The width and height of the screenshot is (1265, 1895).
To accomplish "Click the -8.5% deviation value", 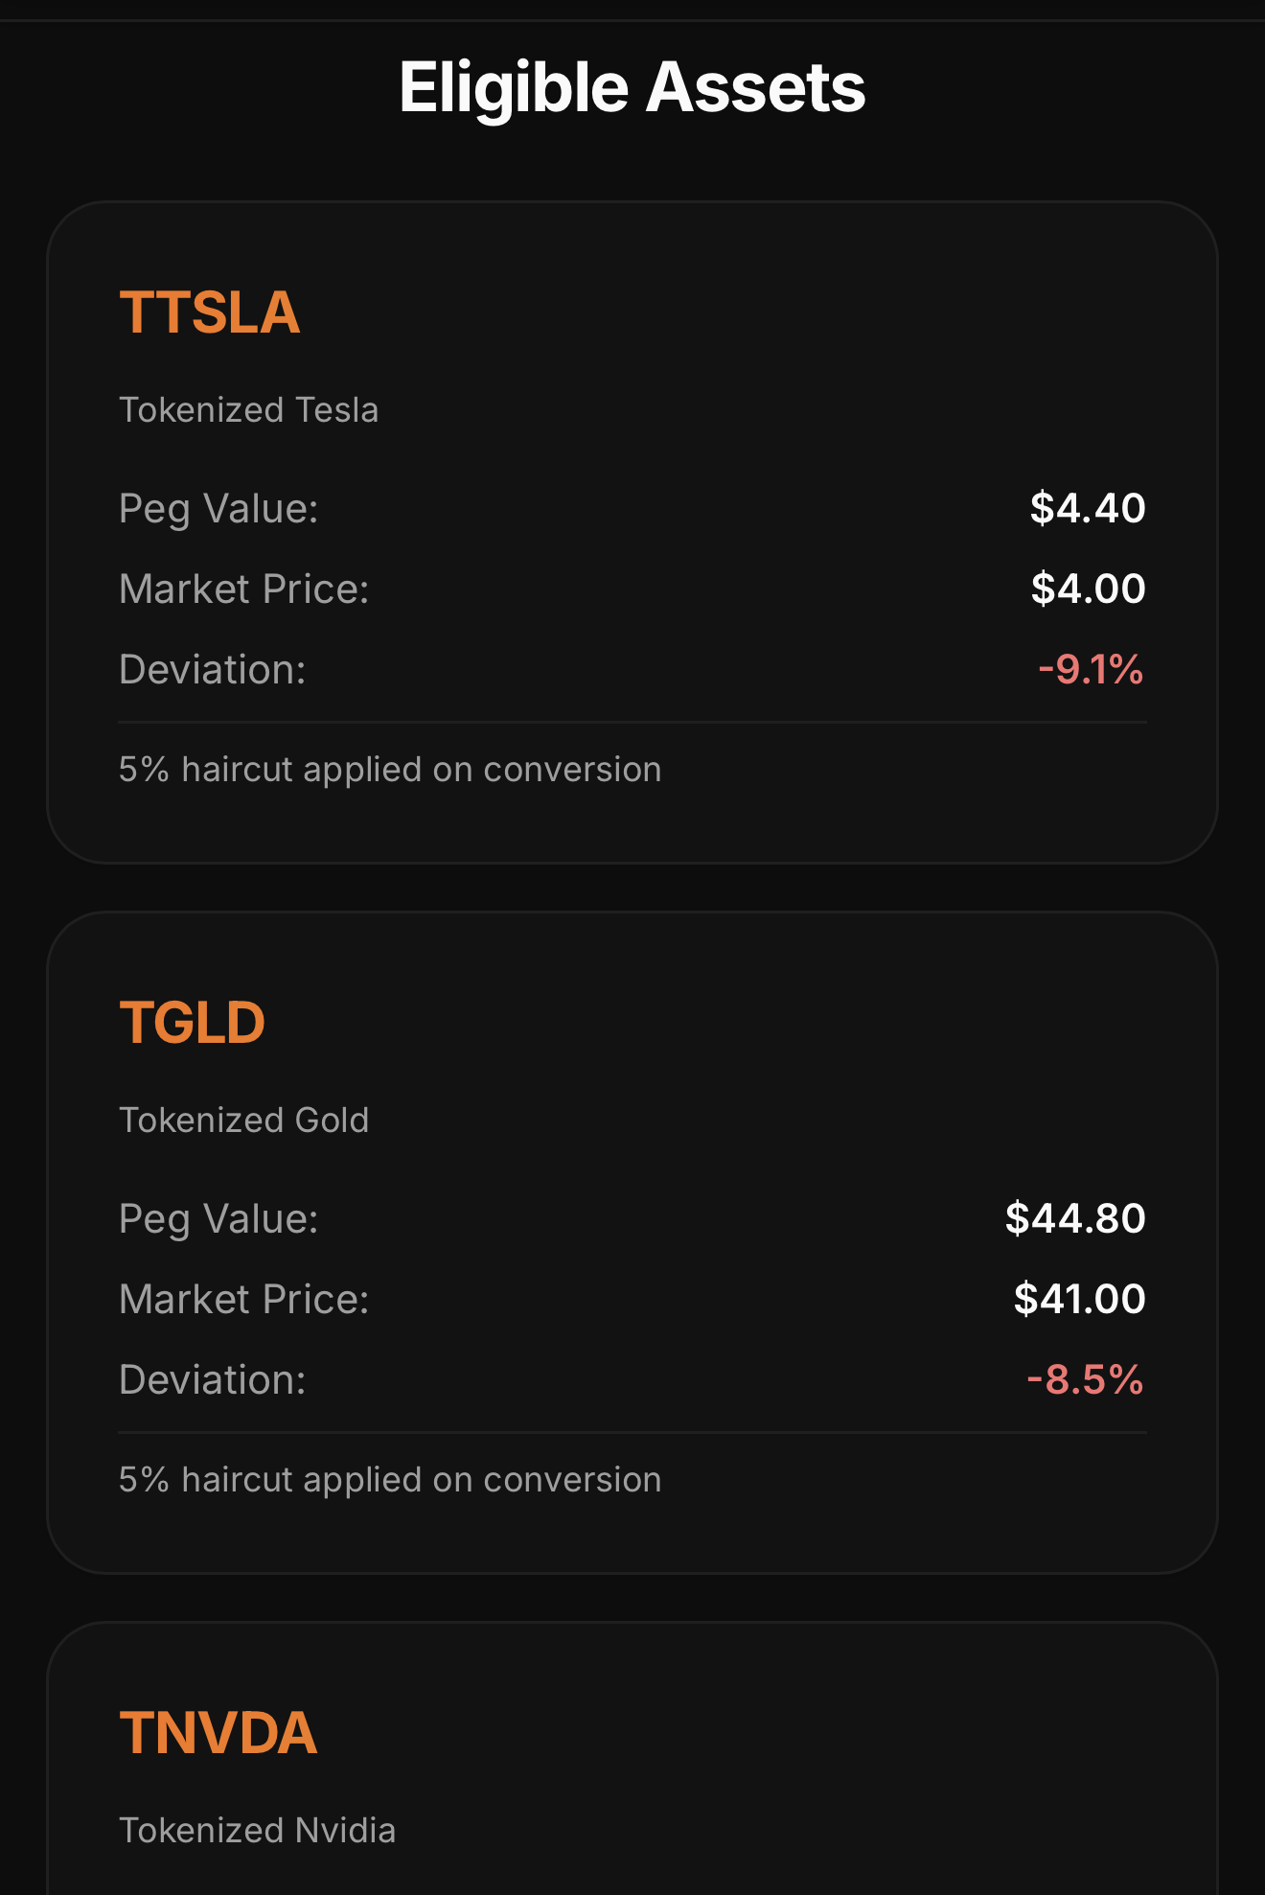I will pyautogui.click(x=1085, y=1379).
